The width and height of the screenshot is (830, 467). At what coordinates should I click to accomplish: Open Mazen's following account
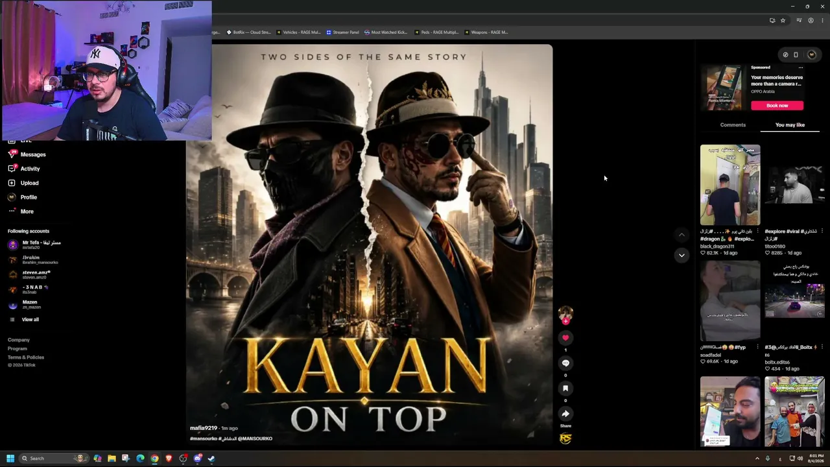[x=24, y=304]
